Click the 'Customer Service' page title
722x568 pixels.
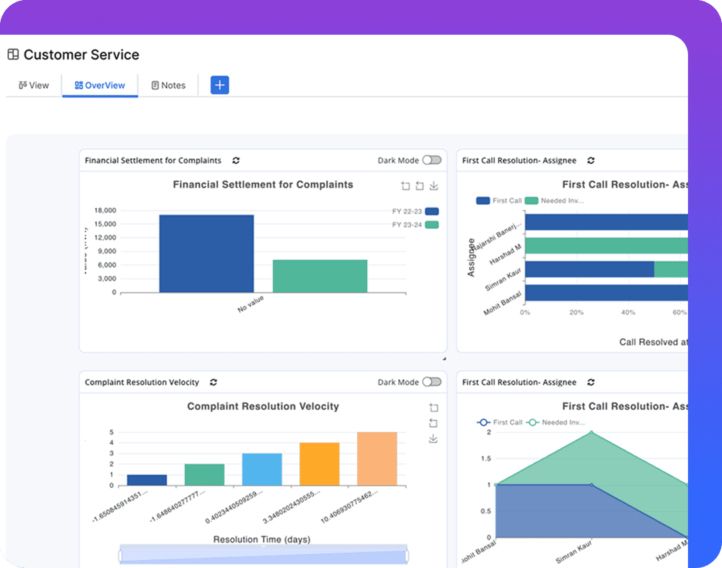81,55
